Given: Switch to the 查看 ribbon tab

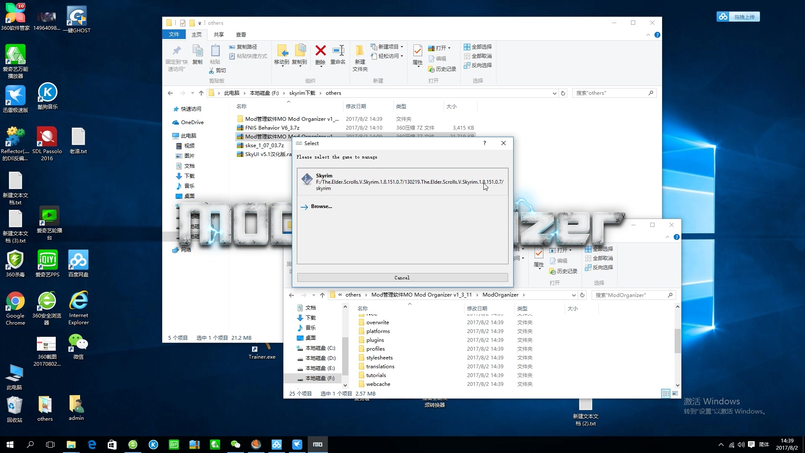Looking at the screenshot, I should (241, 34).
